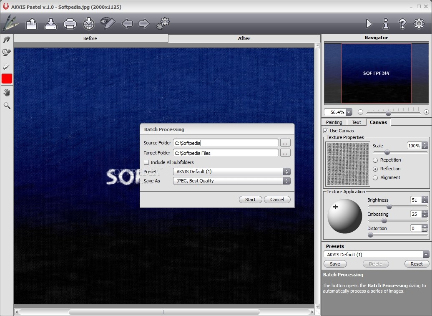Screen dimensions: 432x316
Task: Click the Embossing slider handle
Action: tap(384, 220)
